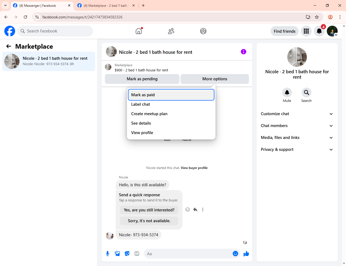This screenshot has height=266, width=346.
Task: Reload the page in browser
Action: pos(25,17)
